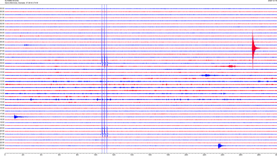This screenshot has height=156, width=277.
Task: Click the large red earthquake burst on the 06:30 trace
Action: (254, 48)
